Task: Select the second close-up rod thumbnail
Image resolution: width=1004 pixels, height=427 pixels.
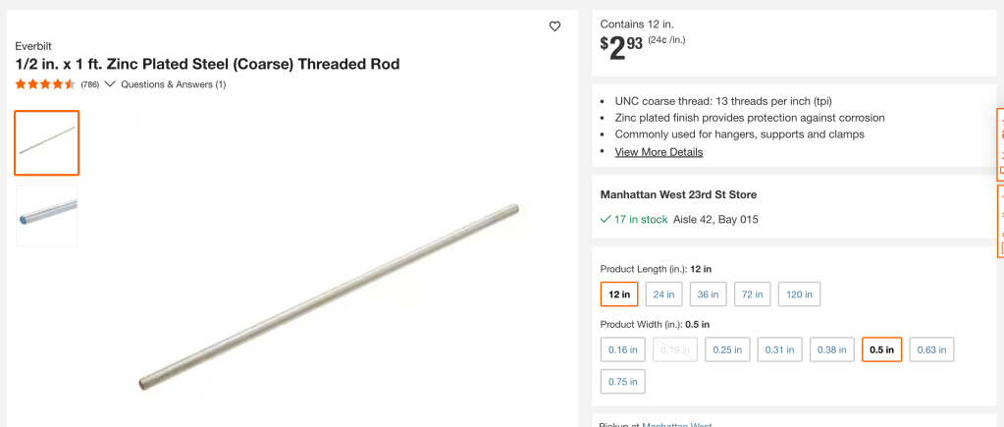Action: point(47,215)
